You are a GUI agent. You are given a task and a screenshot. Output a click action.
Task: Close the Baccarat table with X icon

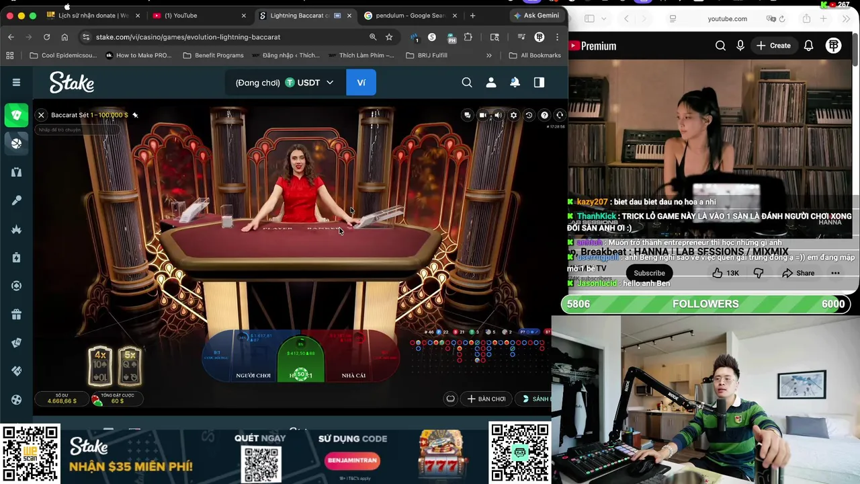[x=41, y=115]
